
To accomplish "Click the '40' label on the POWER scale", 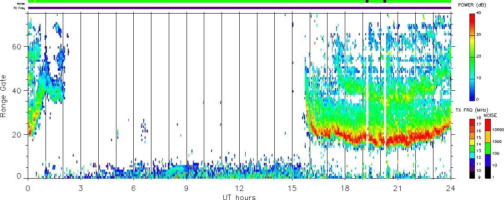I will click(478, 13).
